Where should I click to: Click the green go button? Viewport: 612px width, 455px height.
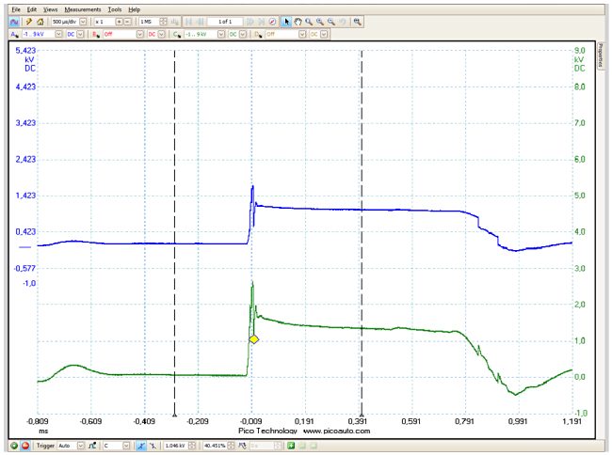[x=13, y=445]
